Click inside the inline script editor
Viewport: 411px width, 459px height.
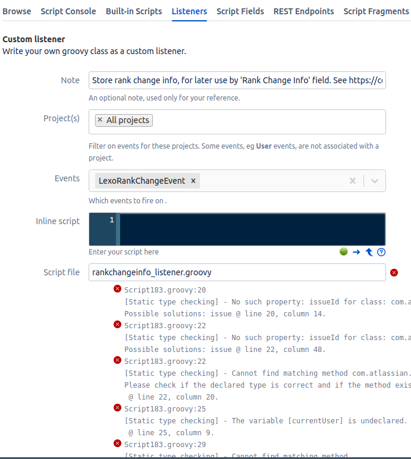tap(250, 229)
